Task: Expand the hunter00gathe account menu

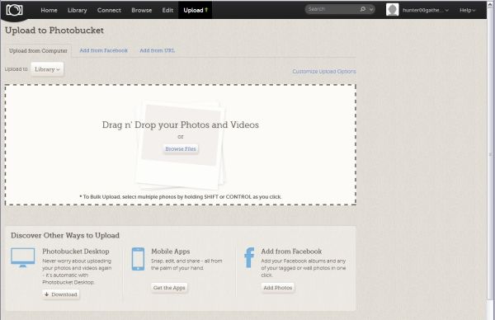Action: click(x=426, y=10)
